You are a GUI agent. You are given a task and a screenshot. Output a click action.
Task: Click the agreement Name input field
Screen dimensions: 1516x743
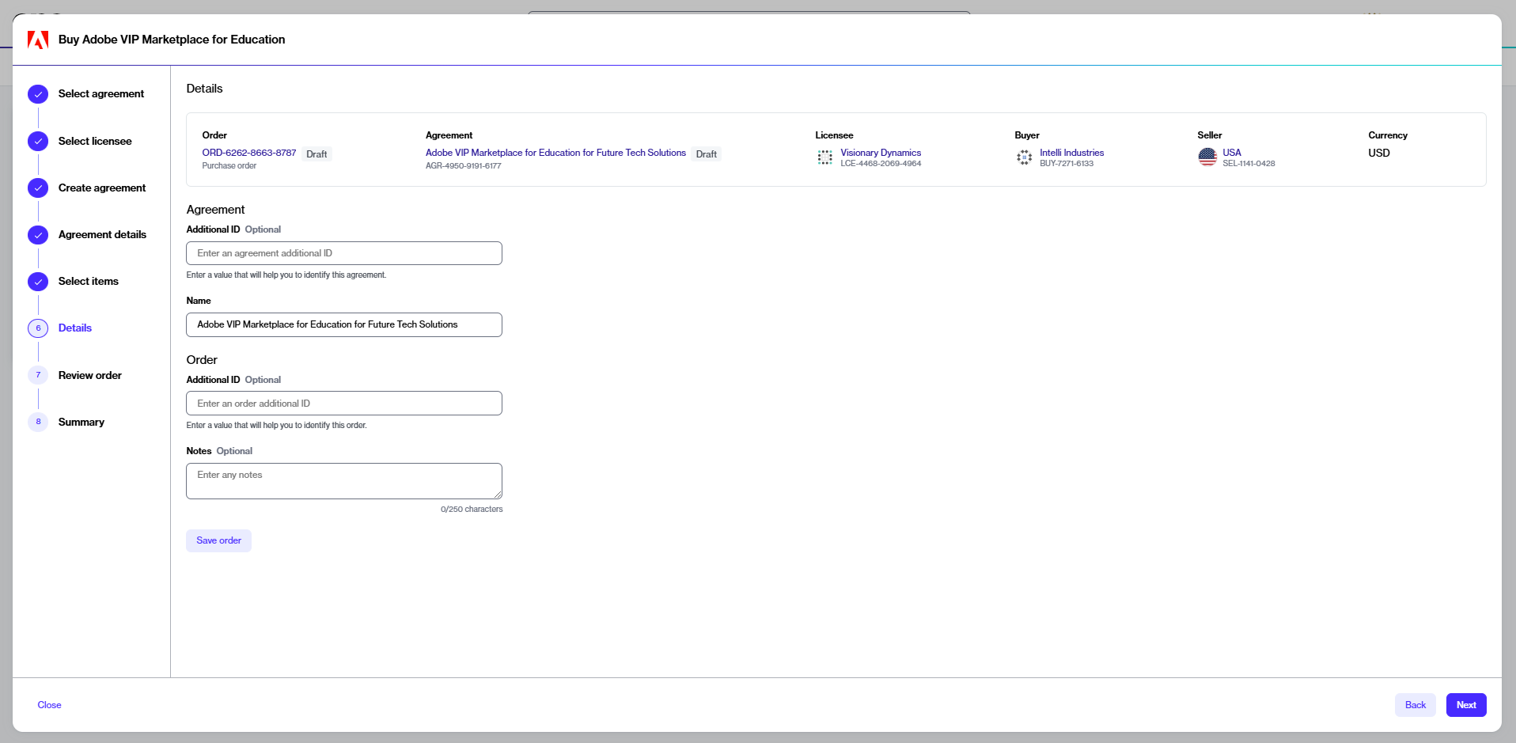point(343,324)
